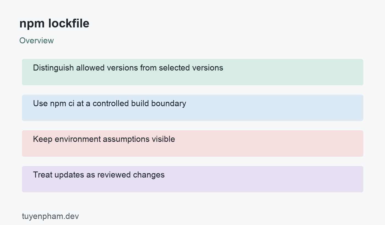Click the text 'Treat updates as reviewed changes'
This screenshot has height=225, width=385.
coord(99,175)
